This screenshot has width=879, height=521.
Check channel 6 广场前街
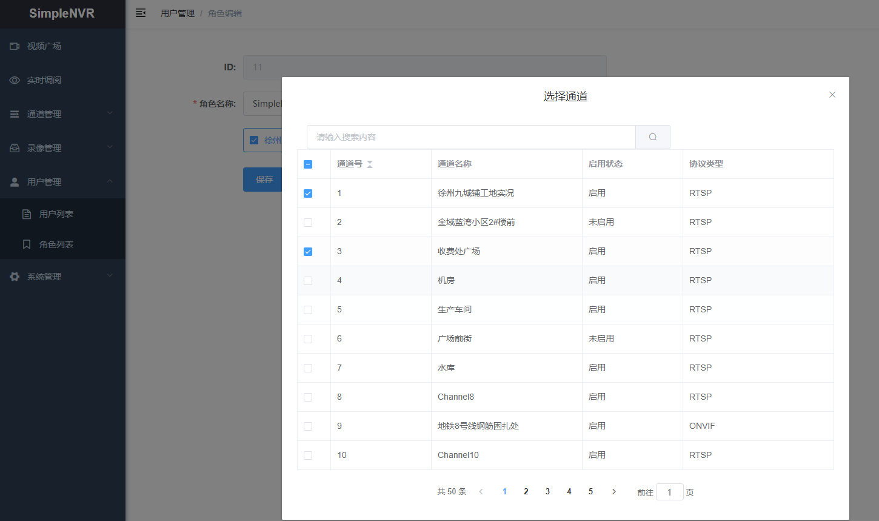[308, 339]
